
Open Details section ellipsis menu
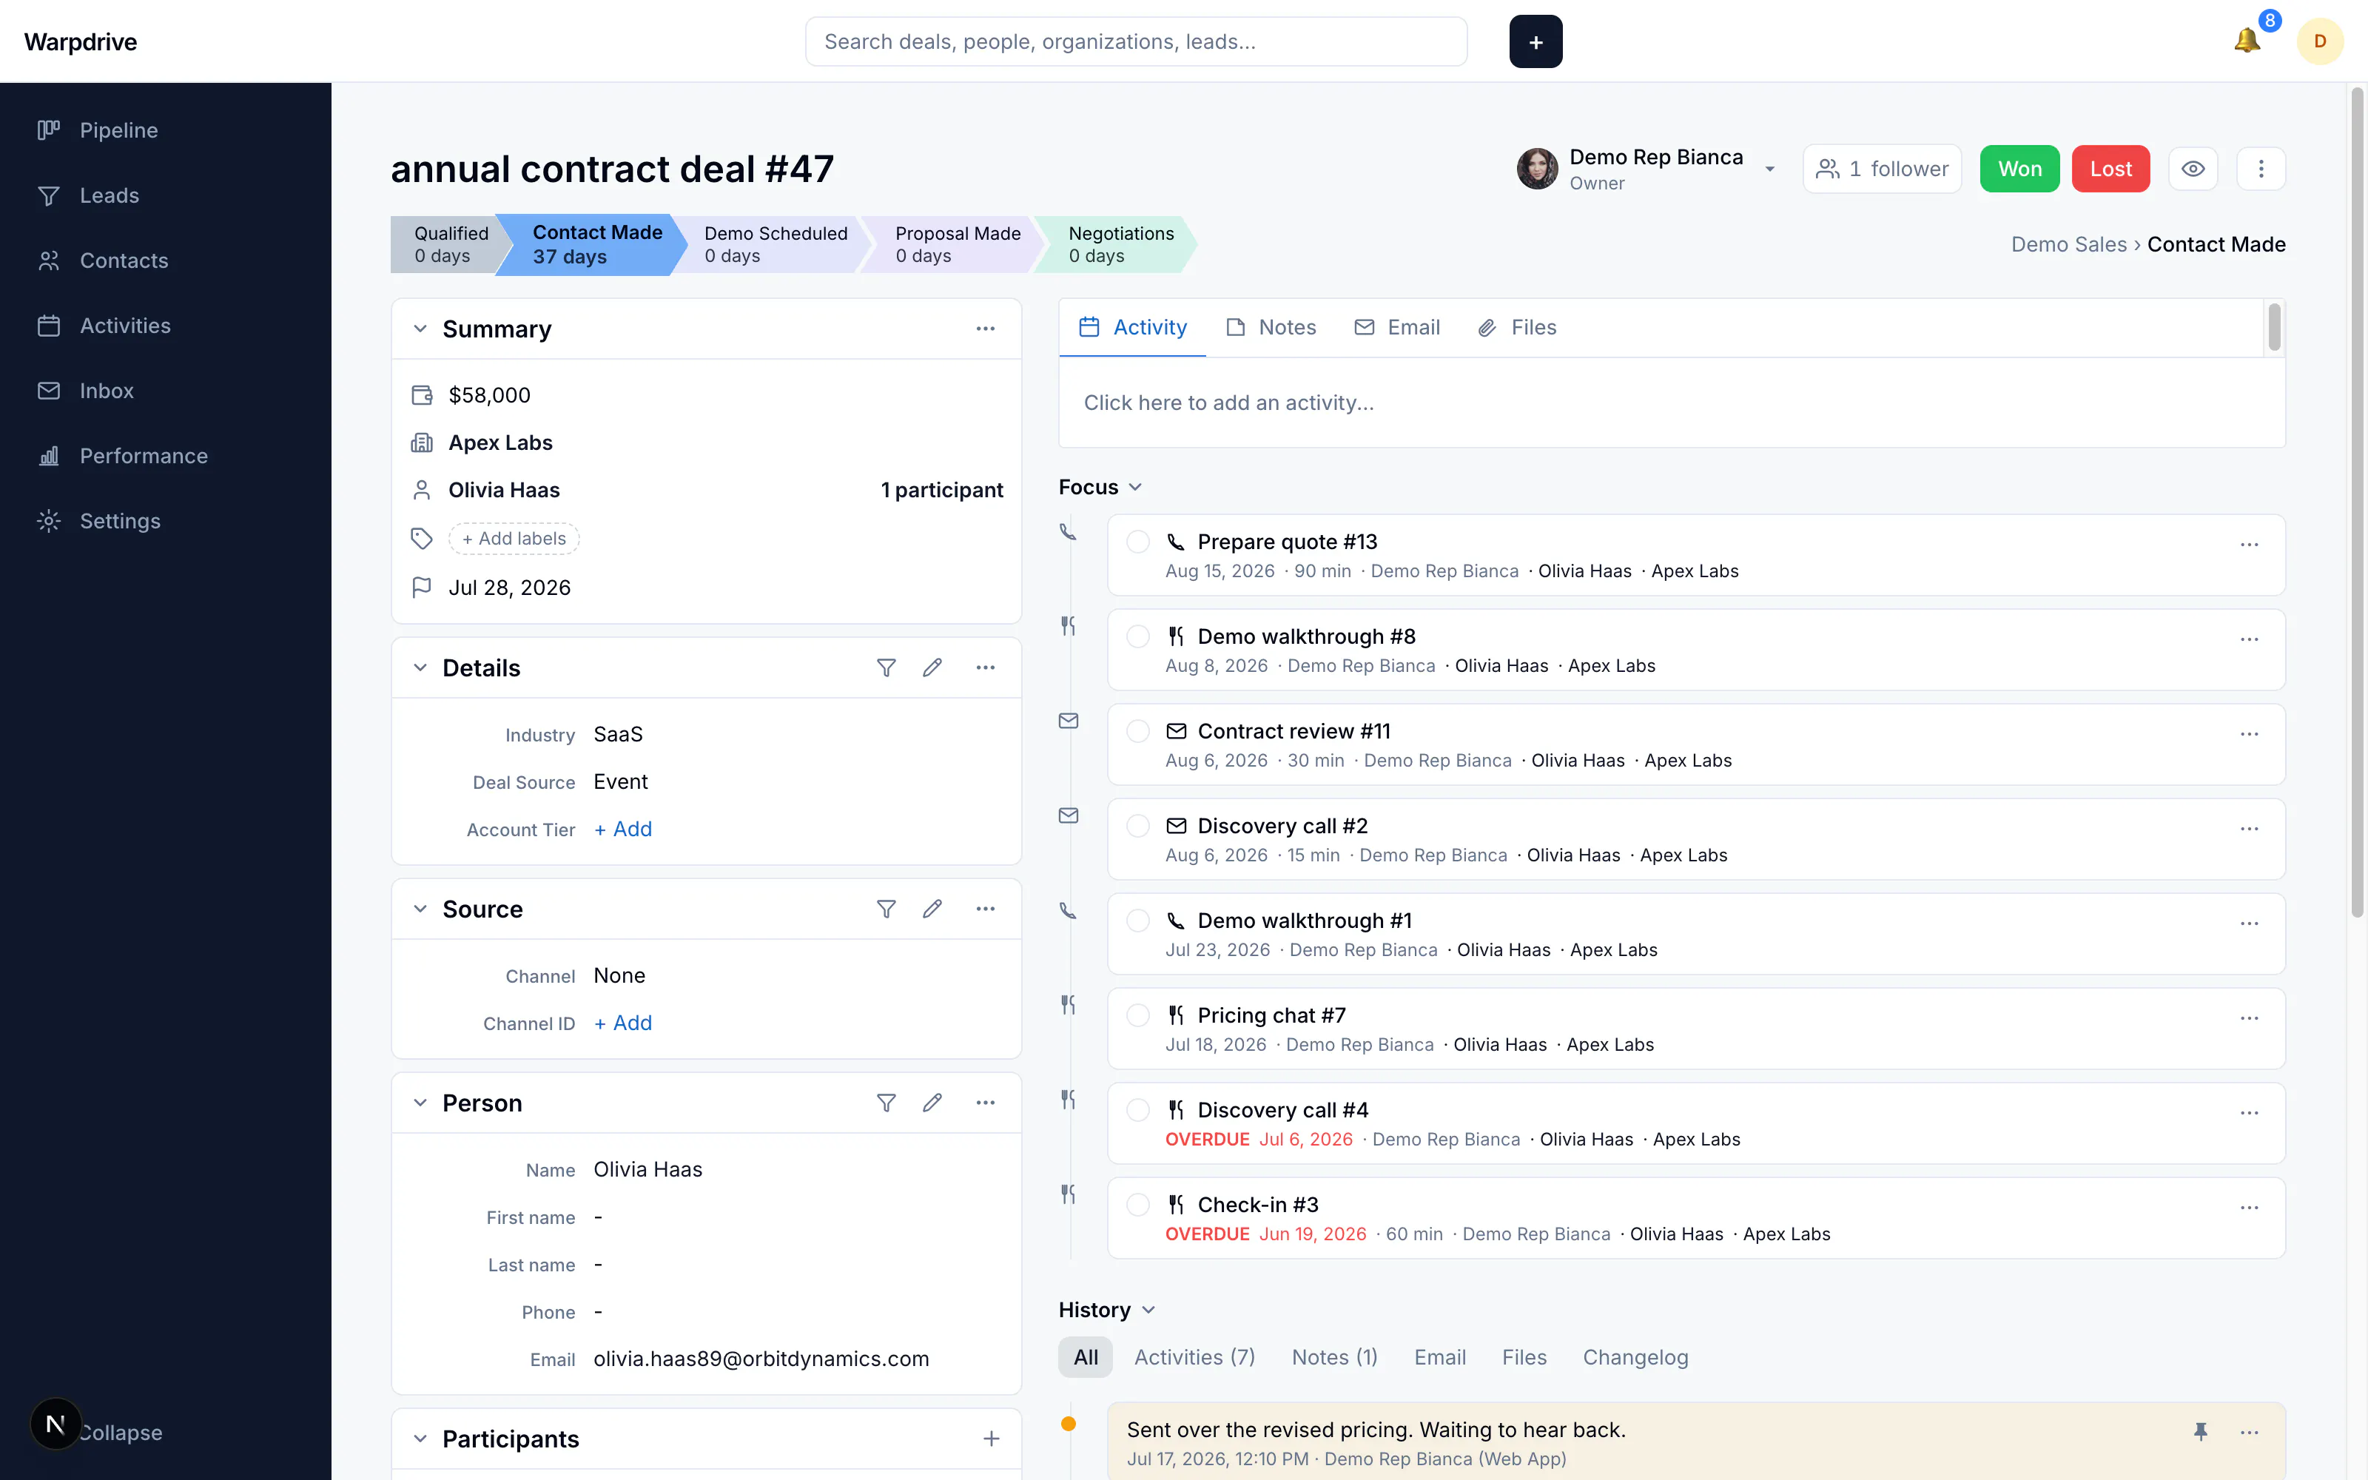[986, 667]
